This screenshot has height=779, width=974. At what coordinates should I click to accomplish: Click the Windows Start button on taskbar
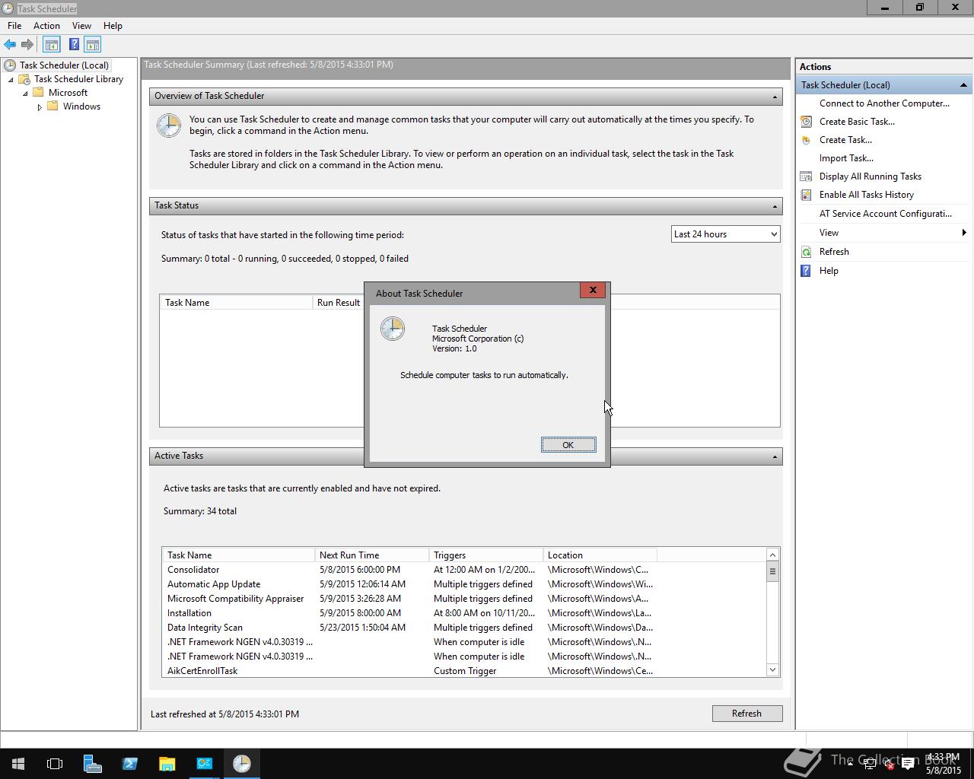click(18, 764)
